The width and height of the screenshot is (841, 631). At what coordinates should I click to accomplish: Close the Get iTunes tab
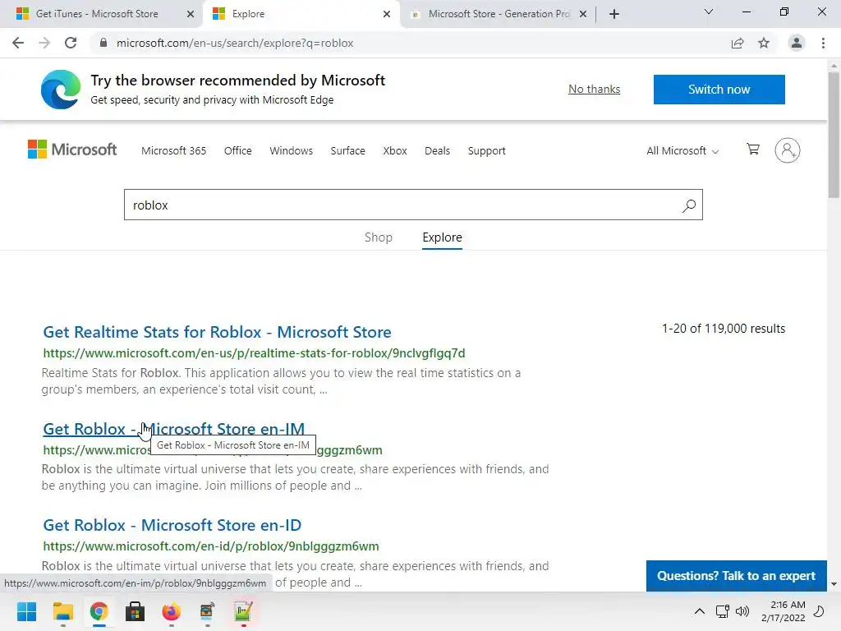point(191,14)
